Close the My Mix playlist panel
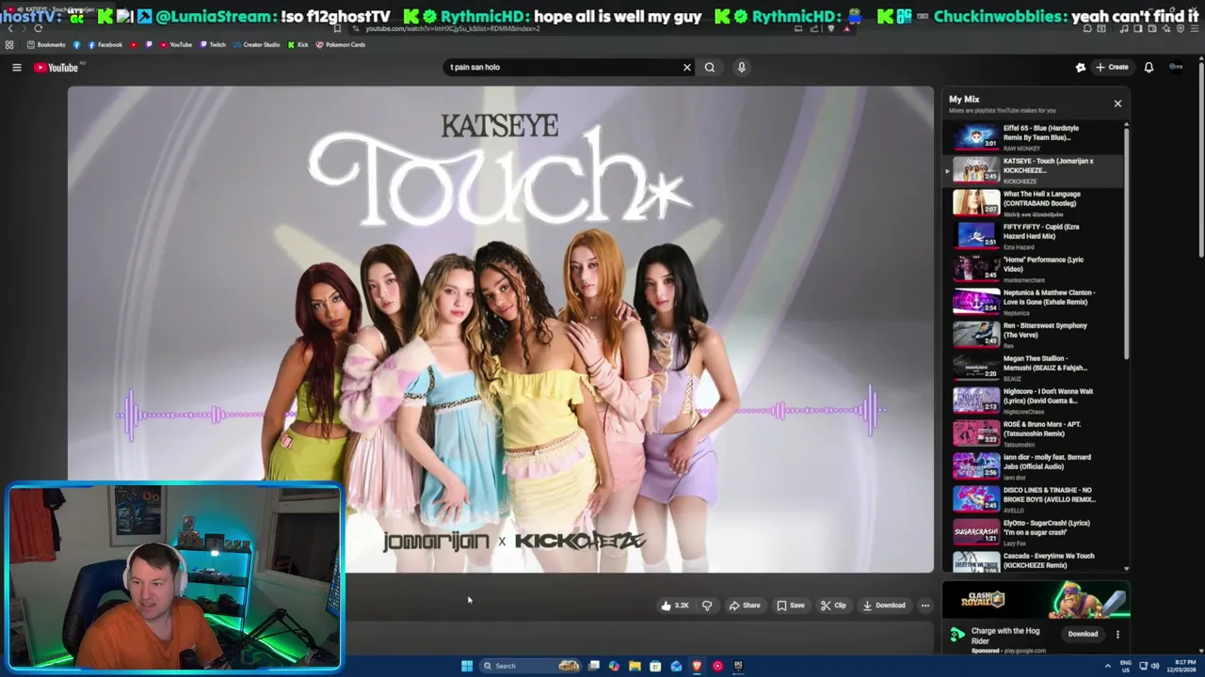Screen dimensions: 1205x677 coord(1117,103)
